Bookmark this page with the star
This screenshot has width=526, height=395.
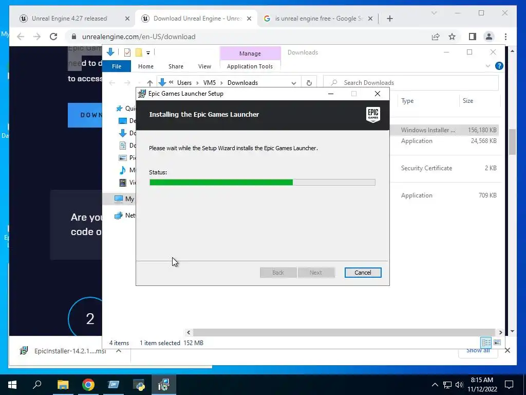coord(452,37)
